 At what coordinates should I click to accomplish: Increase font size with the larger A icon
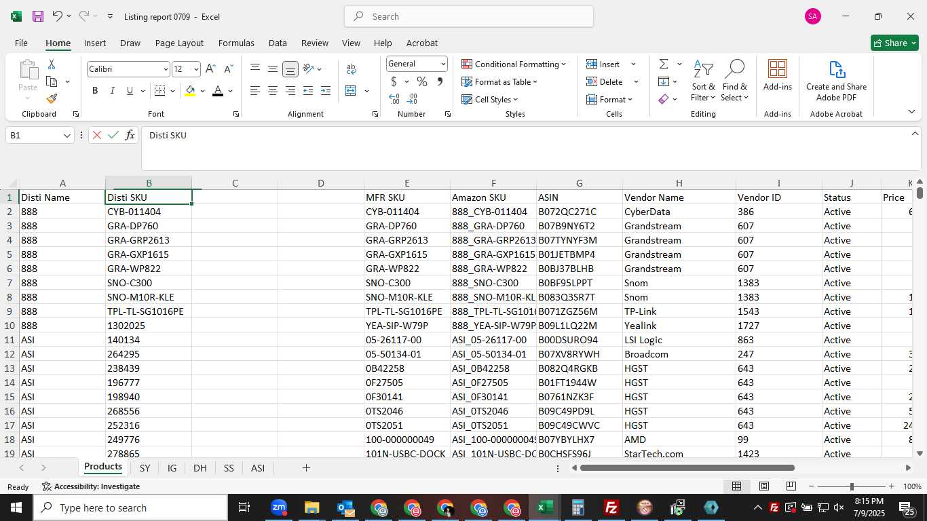click(x=210, y=69)
